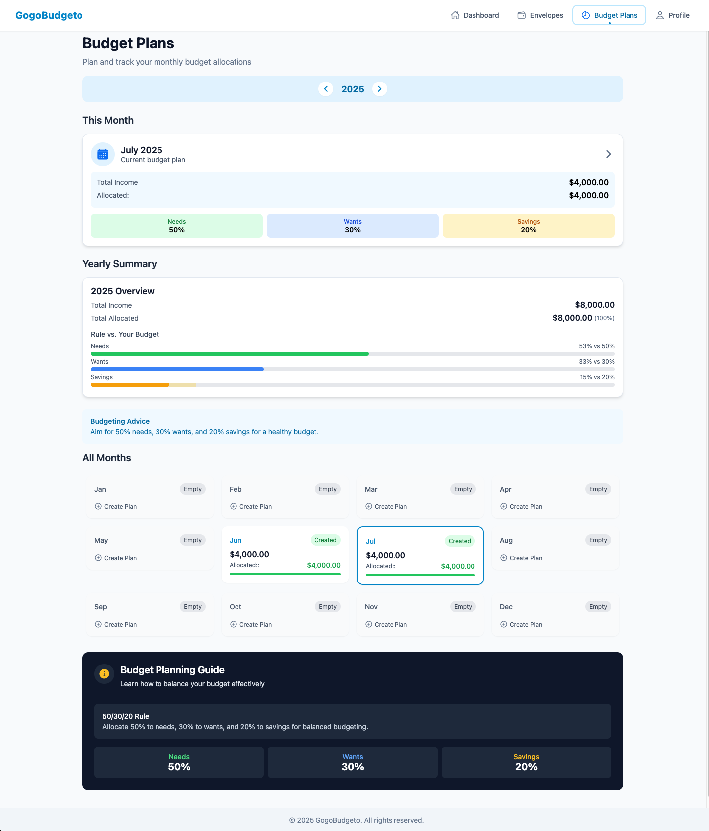
Task: Open the Jun created budget card
Action: coord(285,555)
